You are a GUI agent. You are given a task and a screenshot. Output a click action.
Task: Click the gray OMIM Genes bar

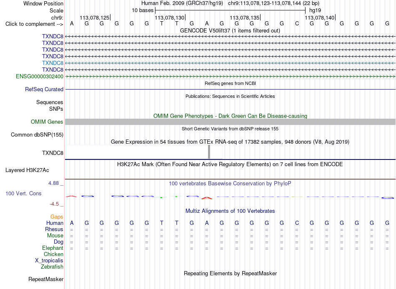[x=231, y=122]
